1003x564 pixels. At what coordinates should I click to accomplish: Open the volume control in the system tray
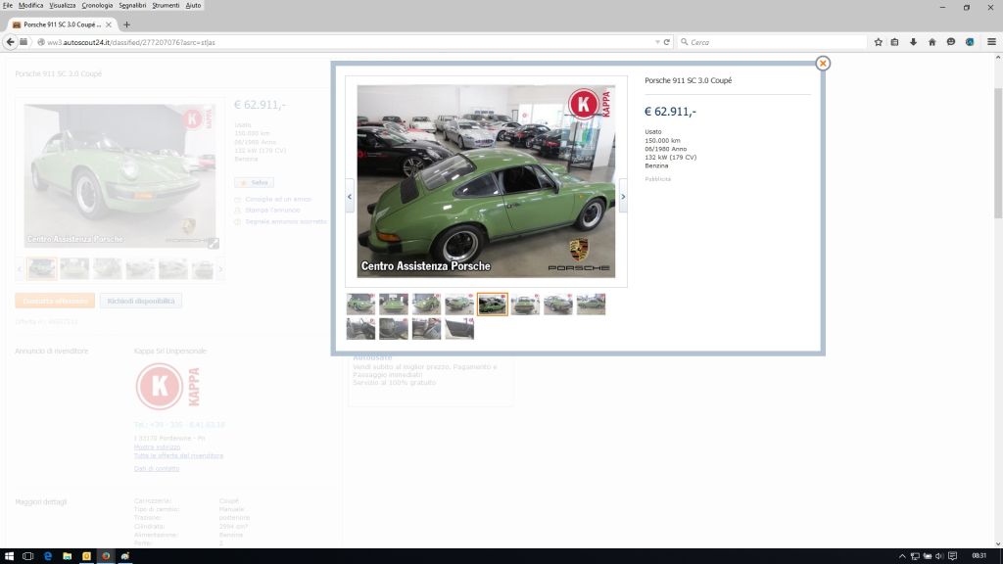[x=939, y=556]
